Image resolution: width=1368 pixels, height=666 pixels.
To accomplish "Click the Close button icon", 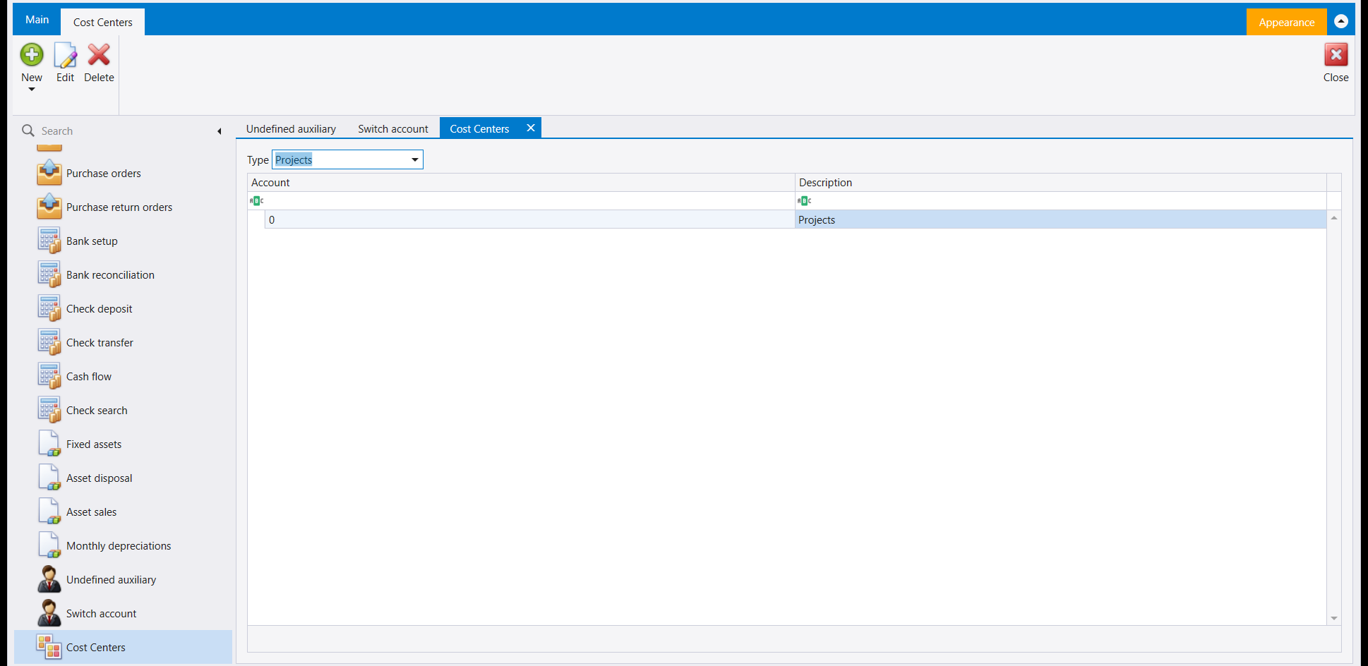I will (x=1336, y=54).
